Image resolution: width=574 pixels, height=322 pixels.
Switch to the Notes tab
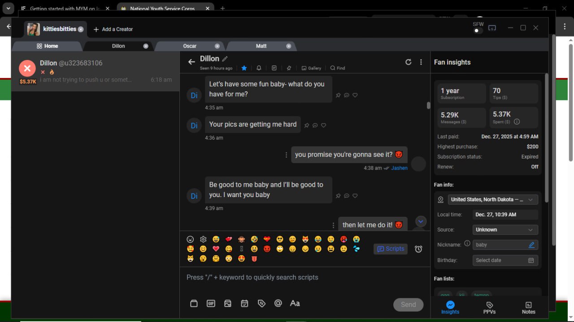click(529, 308)
